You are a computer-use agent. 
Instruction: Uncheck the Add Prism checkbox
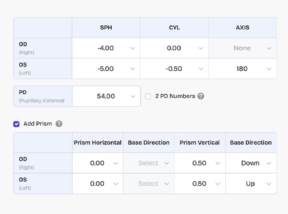click(x=16, y=124)
